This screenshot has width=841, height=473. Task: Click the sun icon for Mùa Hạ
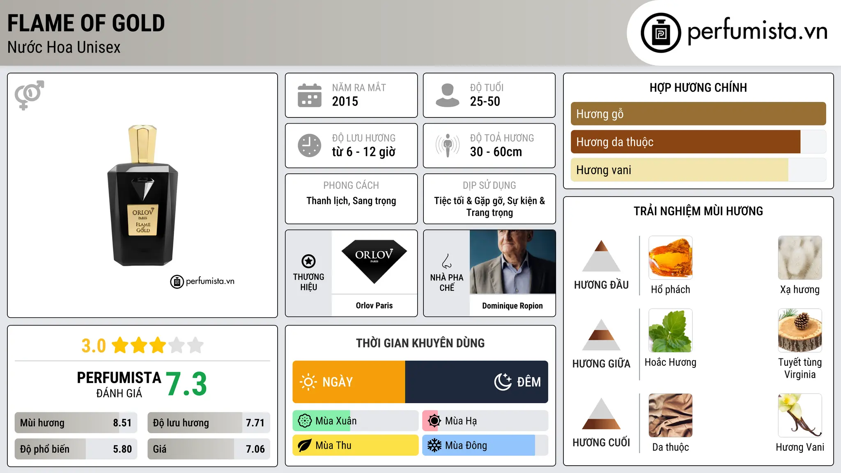tap(434, 421)
